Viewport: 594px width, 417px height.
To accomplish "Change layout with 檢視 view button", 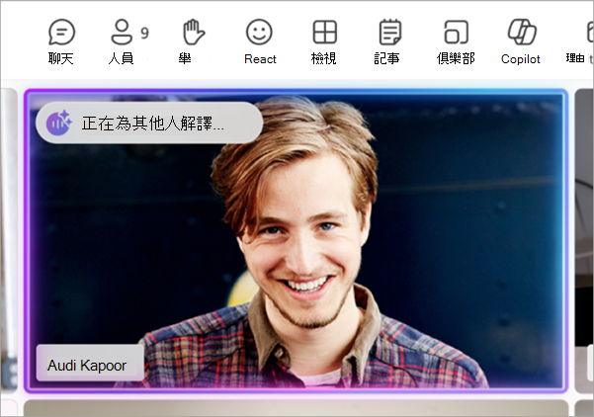I will point(324,42).
